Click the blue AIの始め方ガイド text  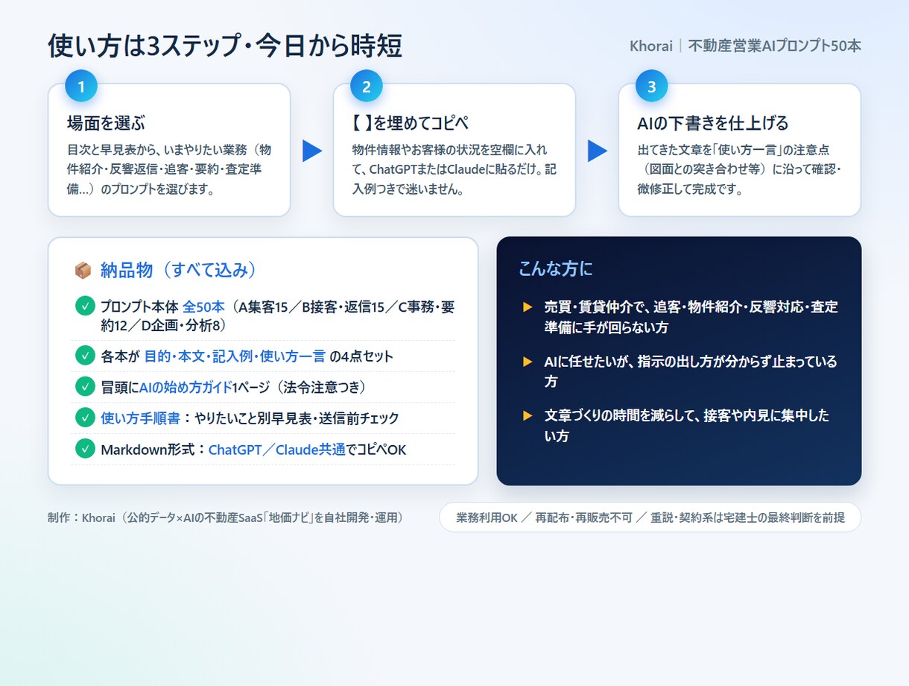pos(186,387)
